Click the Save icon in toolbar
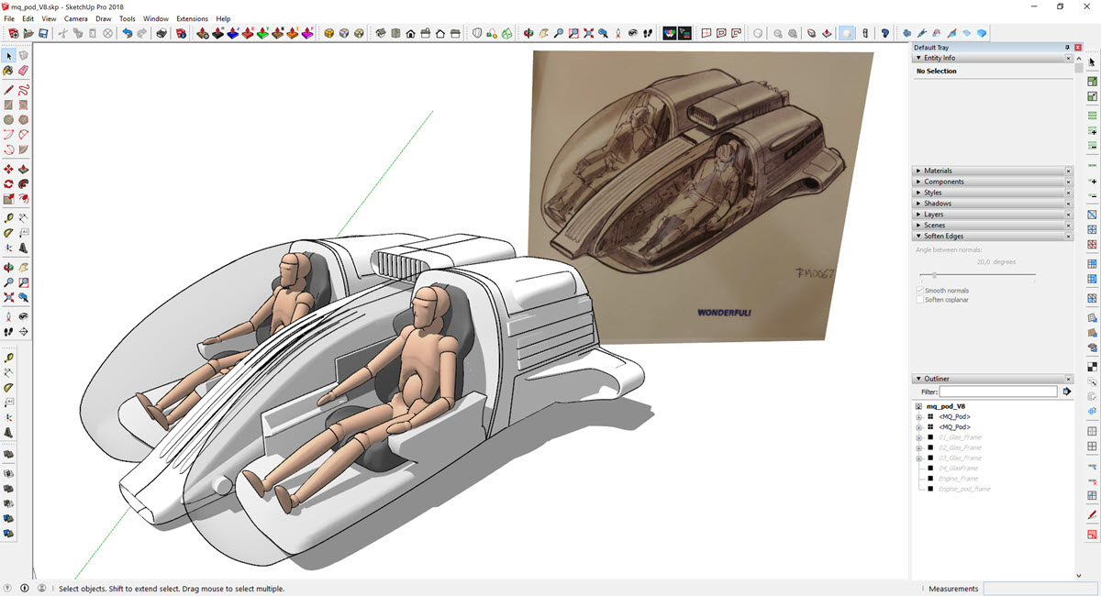This screenshot has height=596, width=1101. pos(43,34)
